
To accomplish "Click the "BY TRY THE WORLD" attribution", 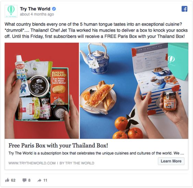I will point(77,163).
